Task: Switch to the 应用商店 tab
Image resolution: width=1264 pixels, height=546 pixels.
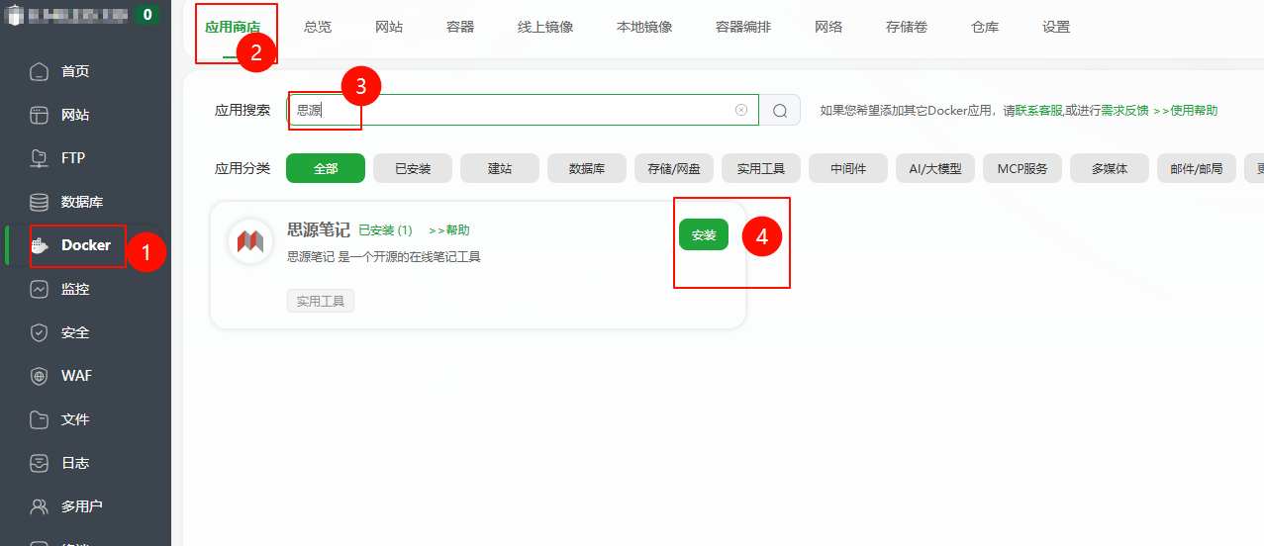Action: point(233,28)
